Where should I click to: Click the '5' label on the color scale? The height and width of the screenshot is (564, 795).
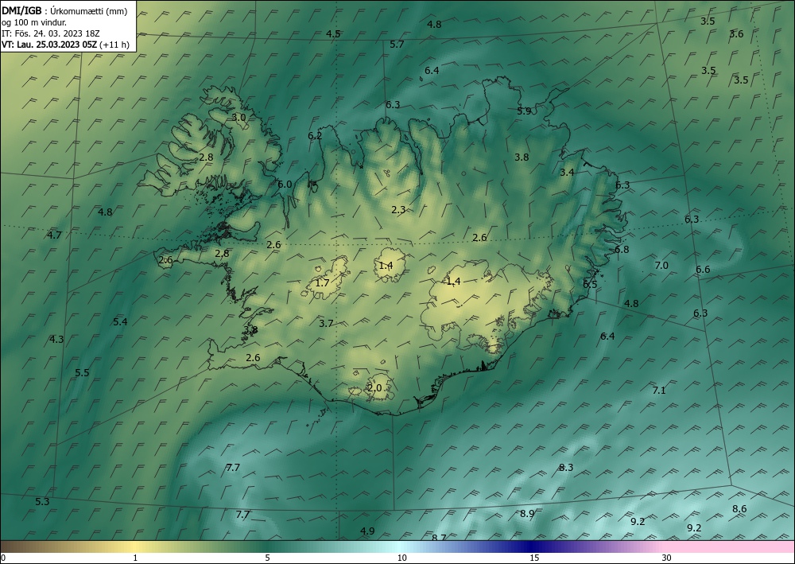(x=267, y=558)
